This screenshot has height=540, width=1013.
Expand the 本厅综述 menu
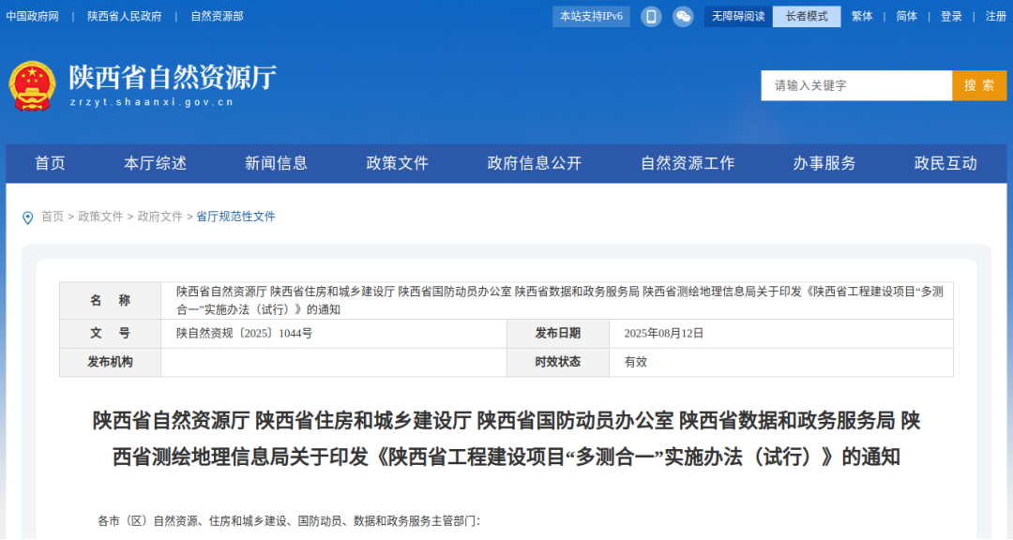[x=156, y=163]
